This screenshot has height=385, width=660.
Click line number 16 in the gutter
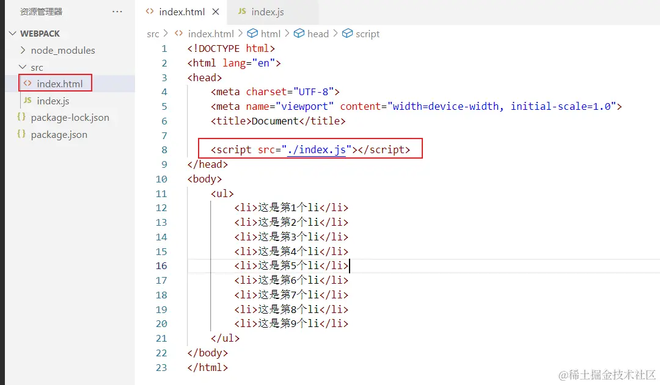tap(161, 266)
